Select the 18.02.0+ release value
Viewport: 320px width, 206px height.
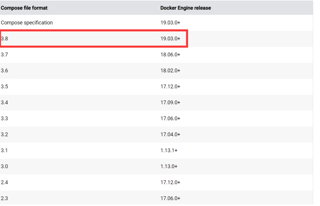(x=170, y=71)
